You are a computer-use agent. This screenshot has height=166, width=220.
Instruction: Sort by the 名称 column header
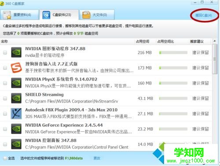(4, 41)
